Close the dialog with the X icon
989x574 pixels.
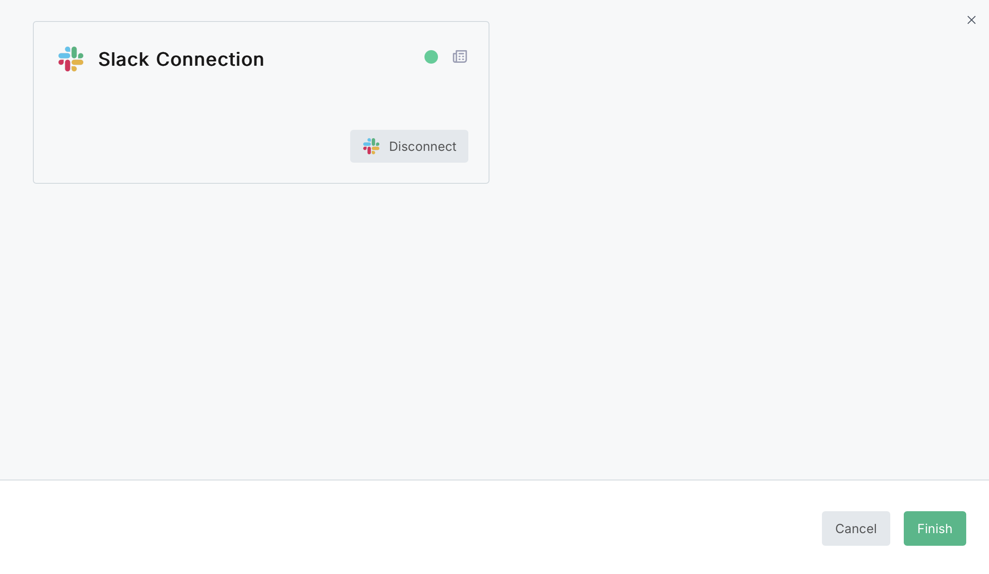[x=971, y=20]
